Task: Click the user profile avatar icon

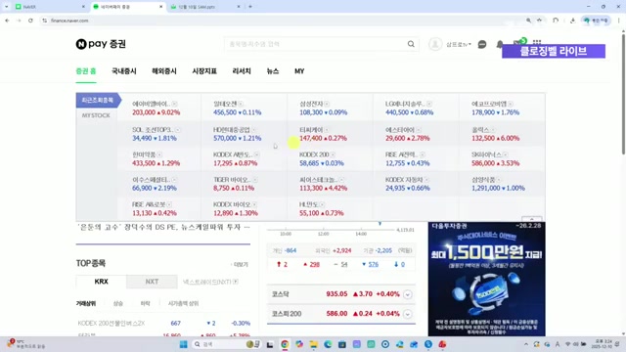Action: coord(435,44)
